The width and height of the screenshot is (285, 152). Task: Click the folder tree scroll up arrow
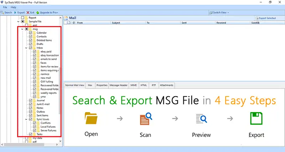coord(61,18)
